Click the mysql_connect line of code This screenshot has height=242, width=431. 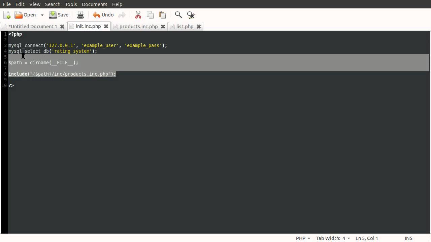tap(88, 45)
